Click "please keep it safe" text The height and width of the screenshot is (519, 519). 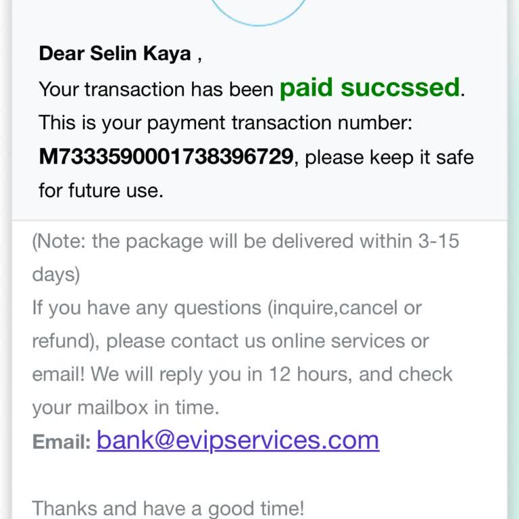pos(389,157)
